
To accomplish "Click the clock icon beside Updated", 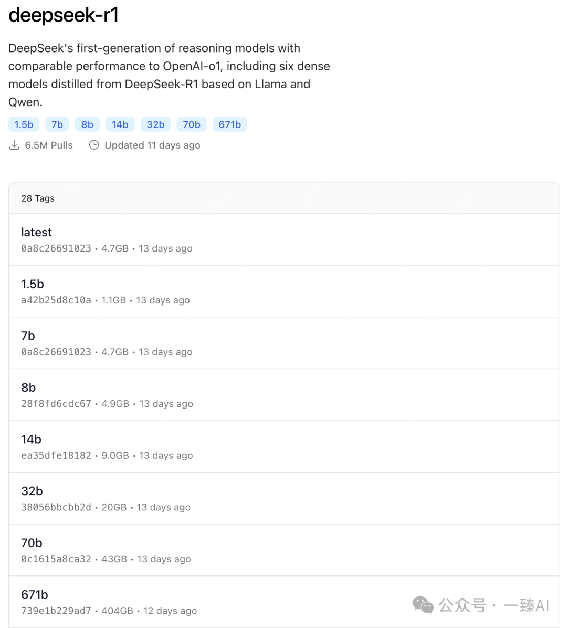I will coord(94,145).
